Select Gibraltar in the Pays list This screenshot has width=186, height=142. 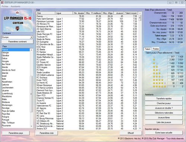click(16, 55)
